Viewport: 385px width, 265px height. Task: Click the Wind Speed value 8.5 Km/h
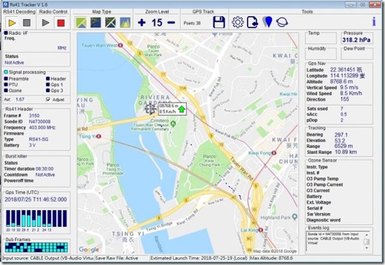(x=351, y=93)
